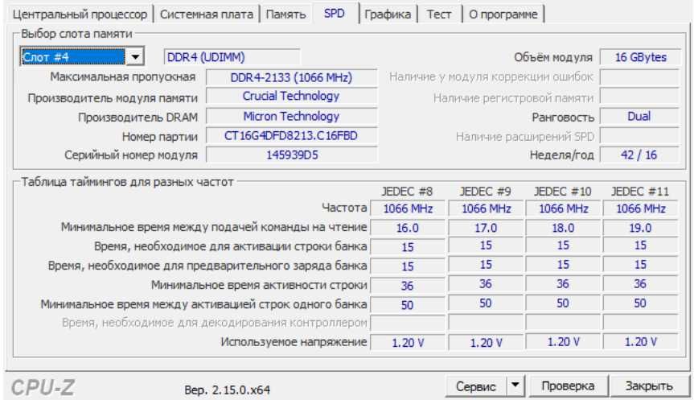Select the SPD tab

(335, 14)
